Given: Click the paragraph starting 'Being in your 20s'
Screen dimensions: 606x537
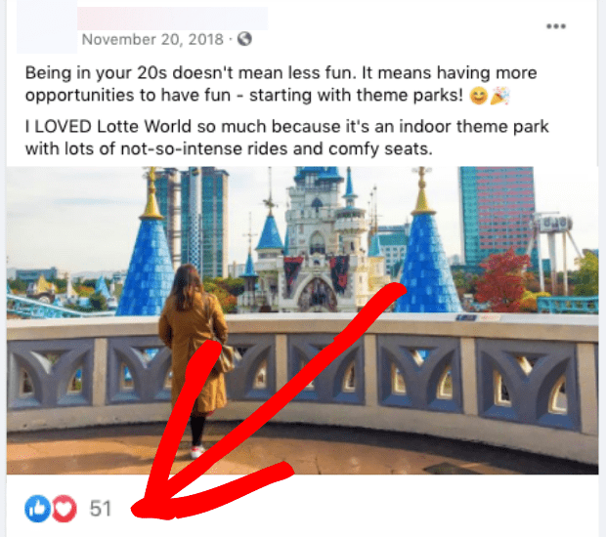Looking at the screenshot, I should (281, 84).
